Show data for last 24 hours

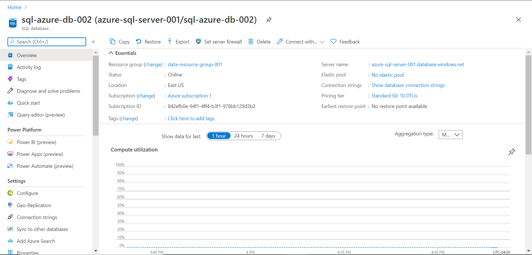click(x=243, y=136)
